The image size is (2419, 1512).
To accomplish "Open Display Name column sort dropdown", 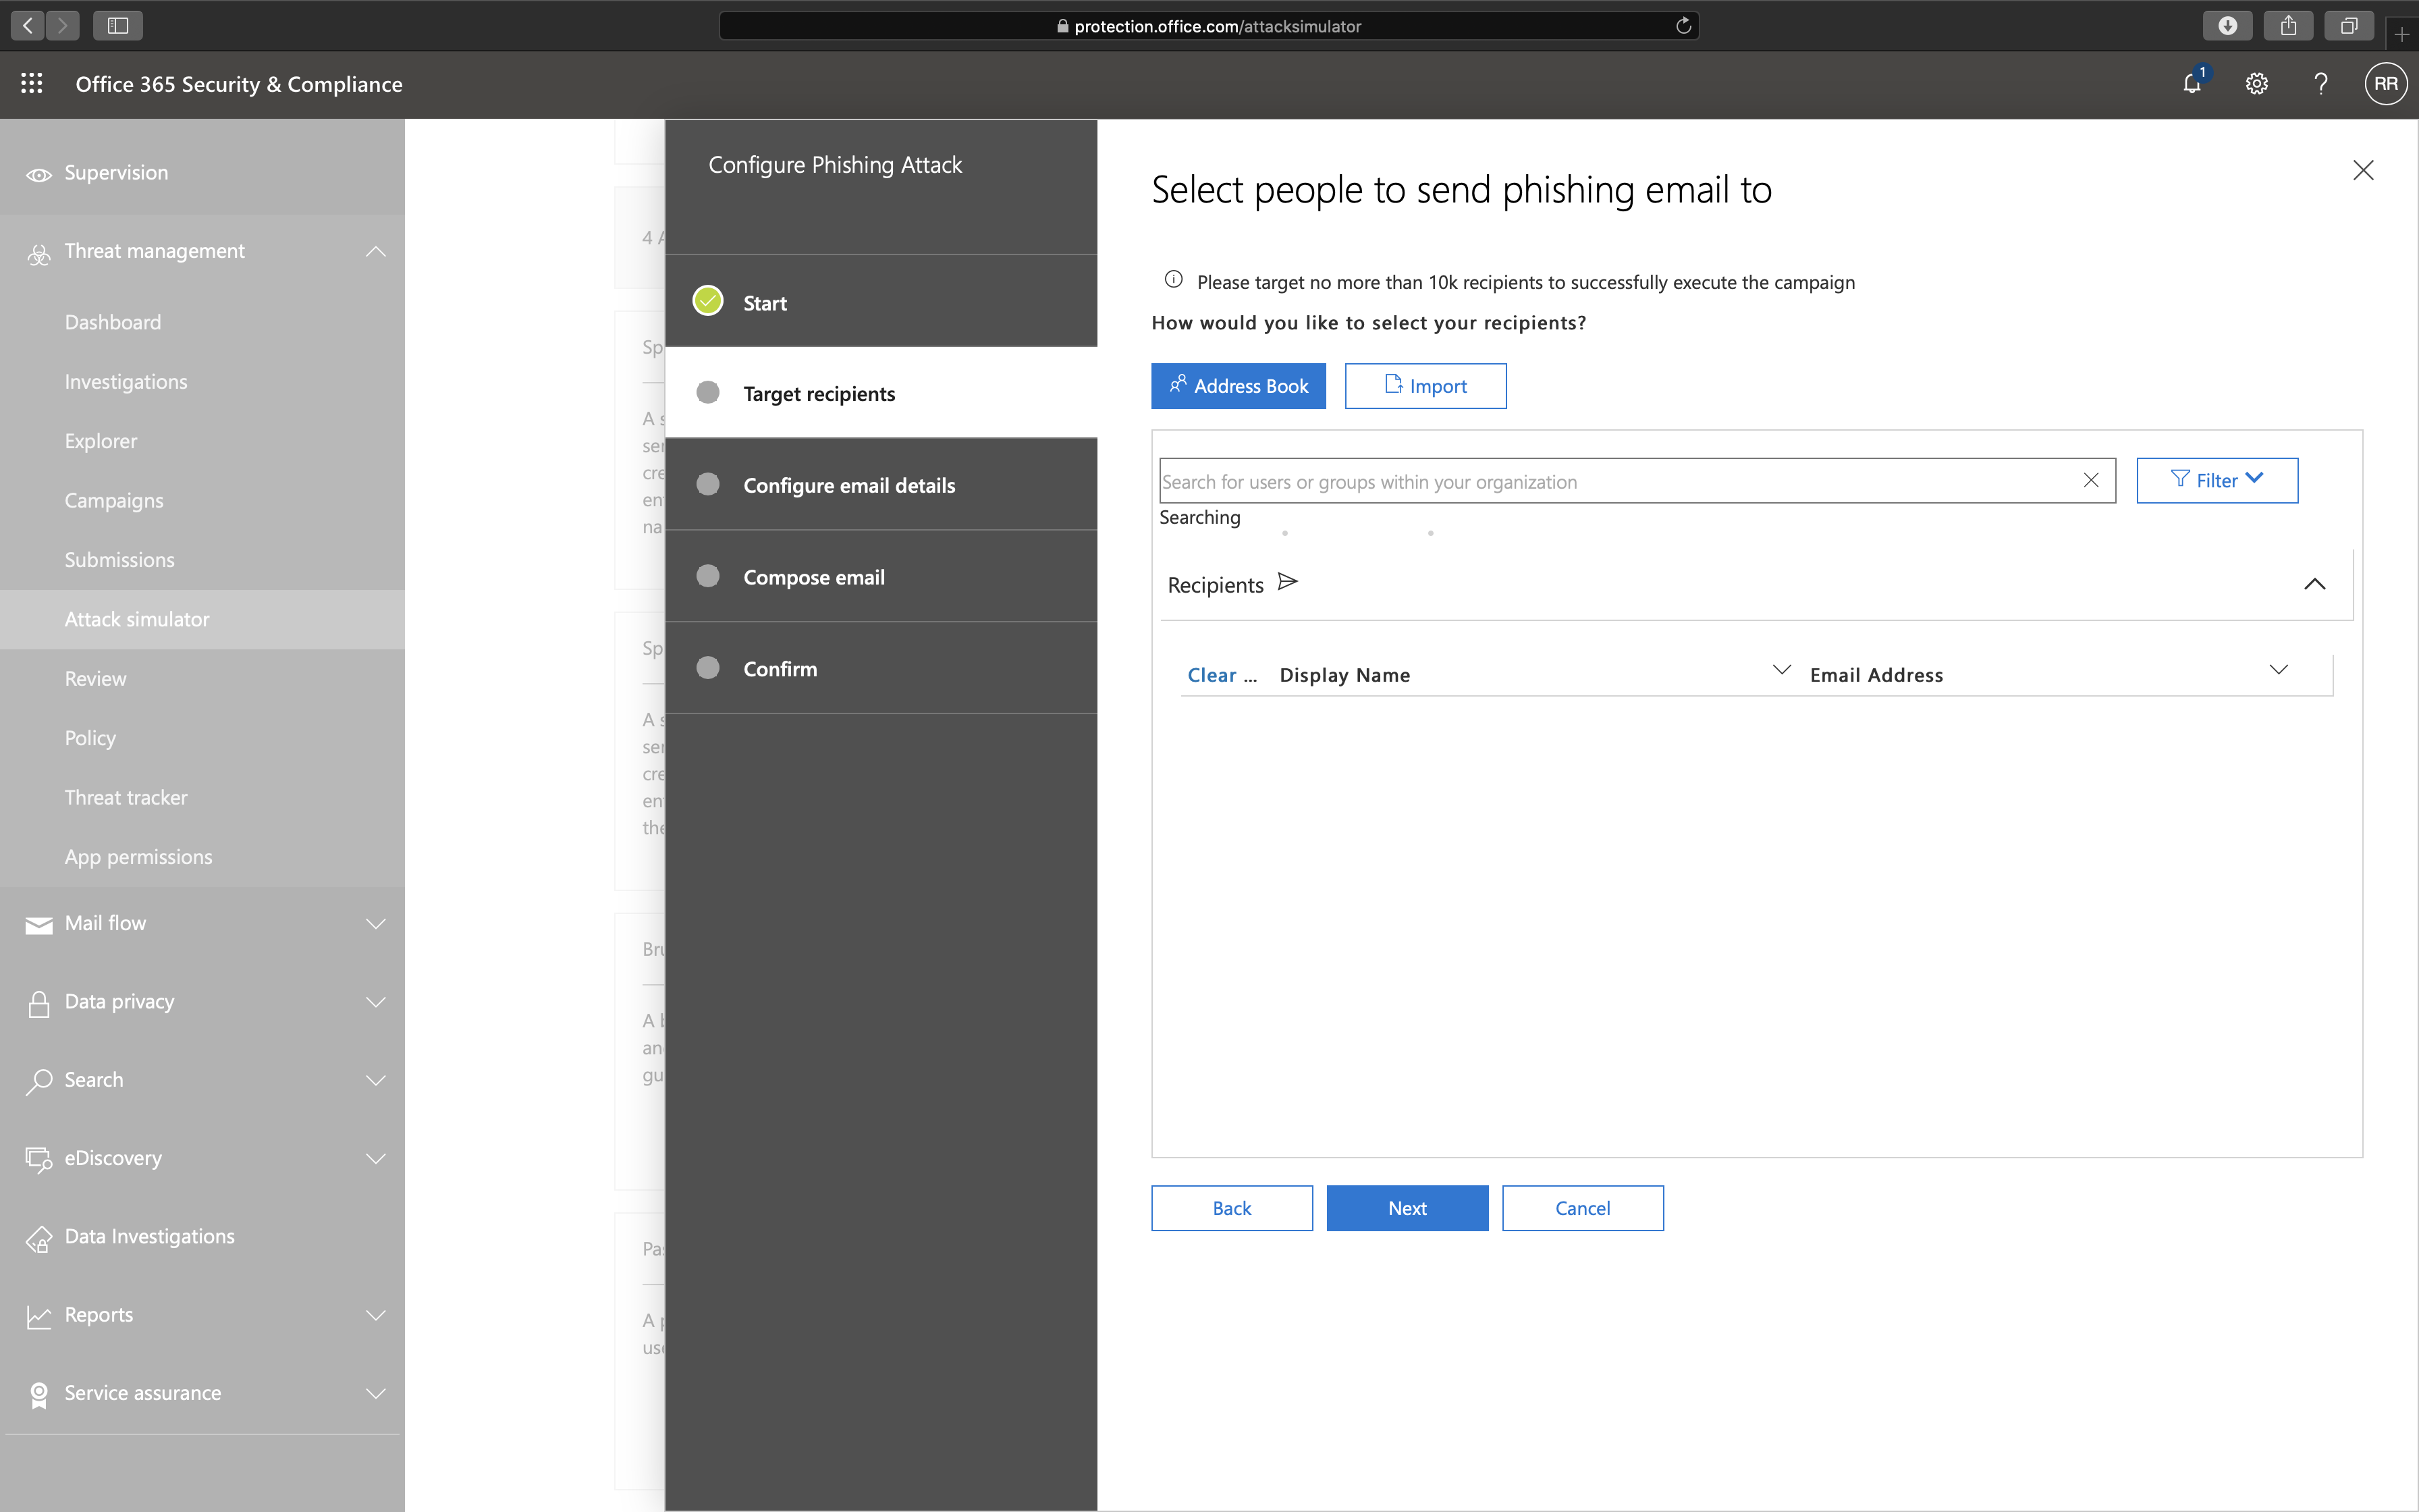I will (1781, 670).
